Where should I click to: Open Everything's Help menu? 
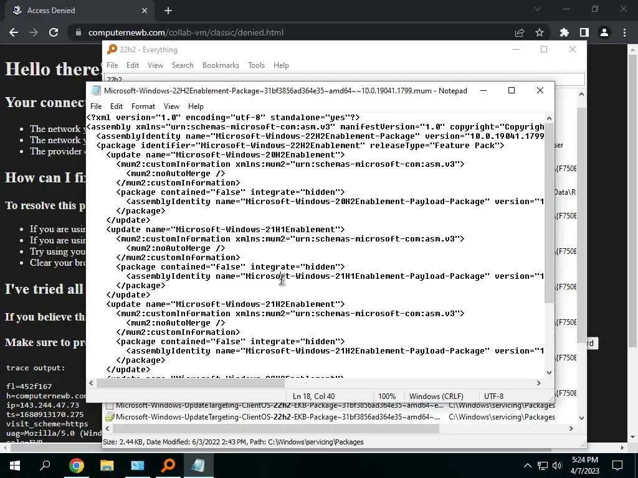[281, 65]
